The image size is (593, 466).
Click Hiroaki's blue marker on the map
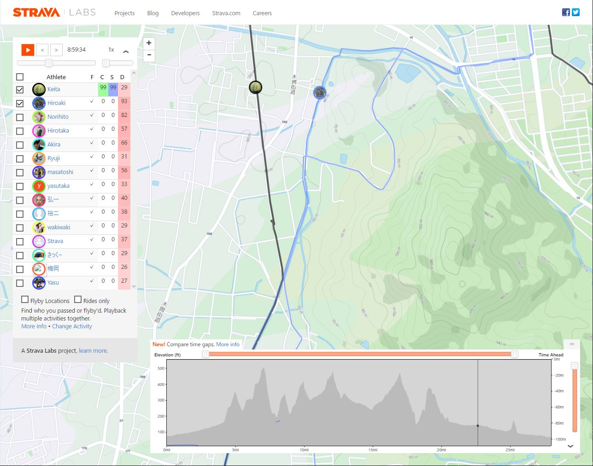pyautogui.click(x=320, y=93)
